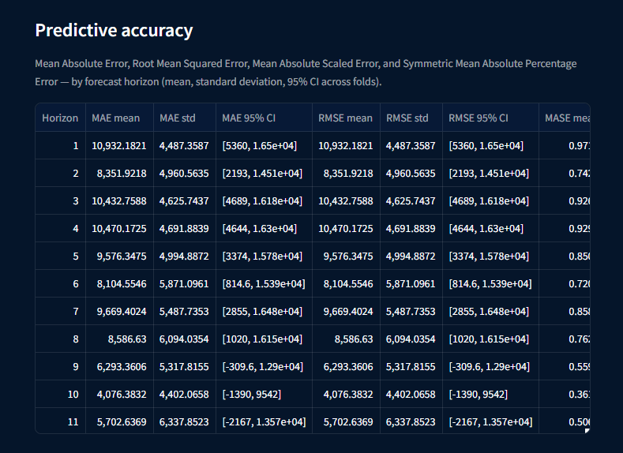Select the Predictive accuracy heading
Viewport: 623px width, 453px height.
point(114,30)
